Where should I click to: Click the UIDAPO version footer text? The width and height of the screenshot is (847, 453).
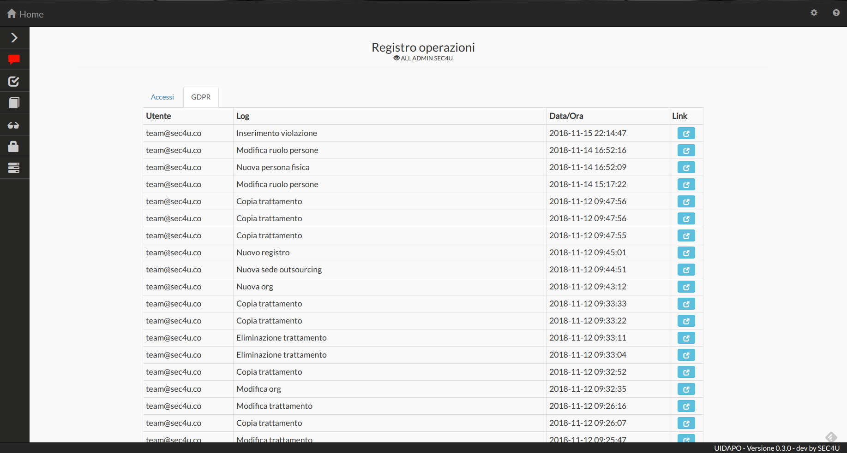777,448
